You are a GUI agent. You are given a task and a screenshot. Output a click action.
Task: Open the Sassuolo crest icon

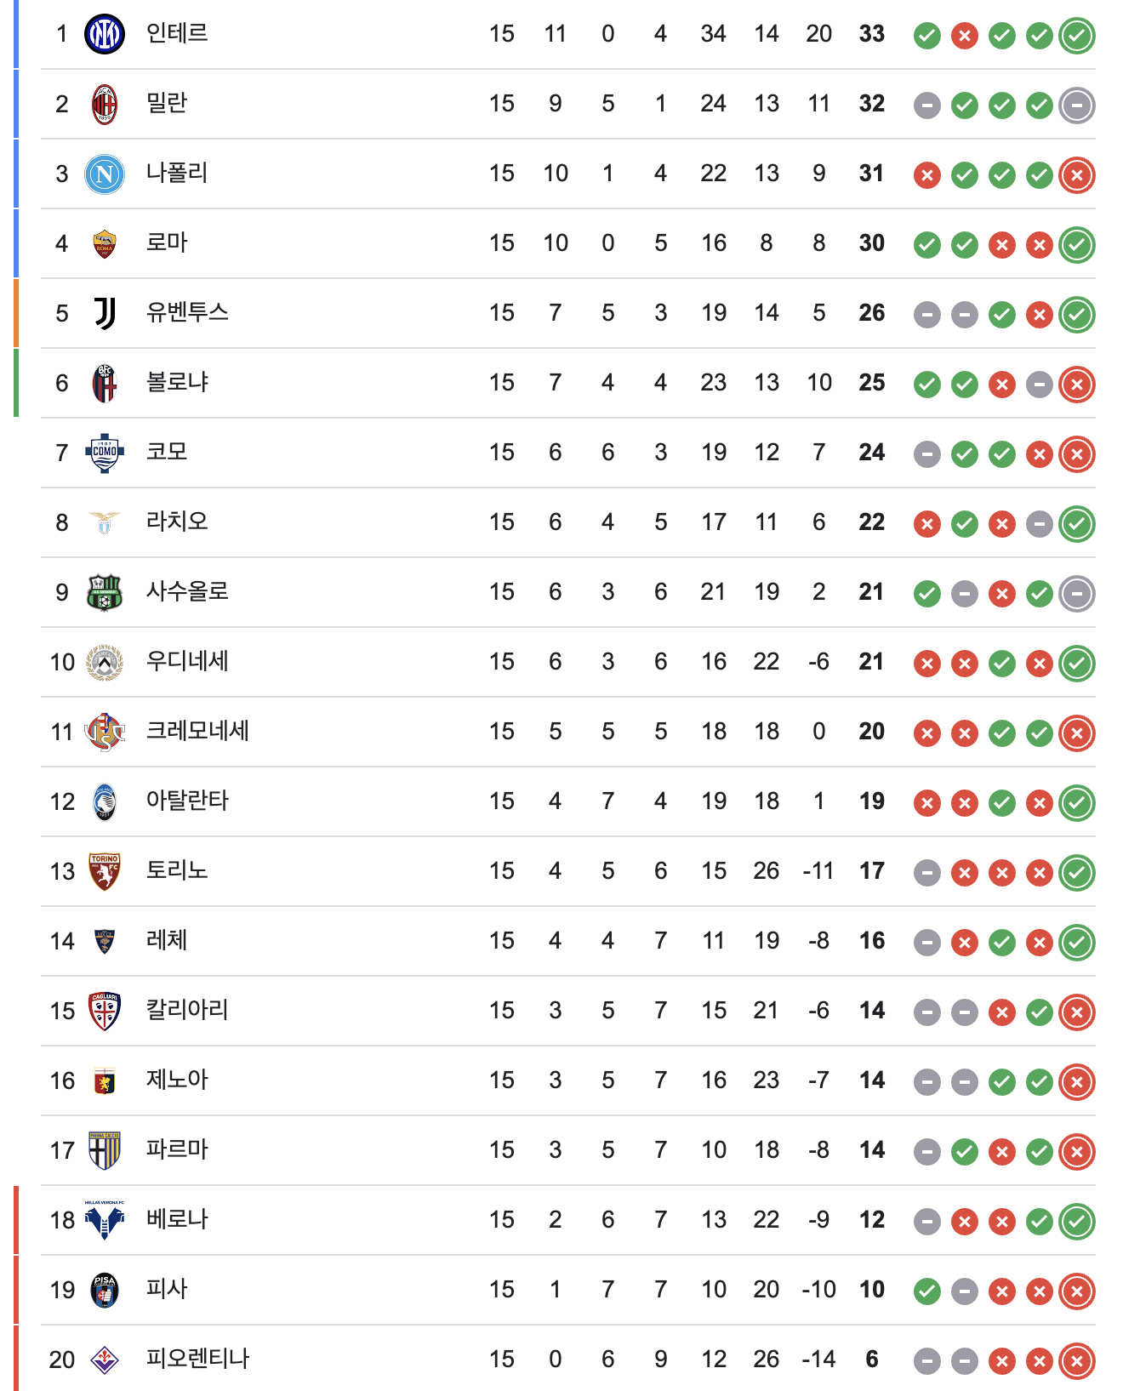click(x=105, y=592)
